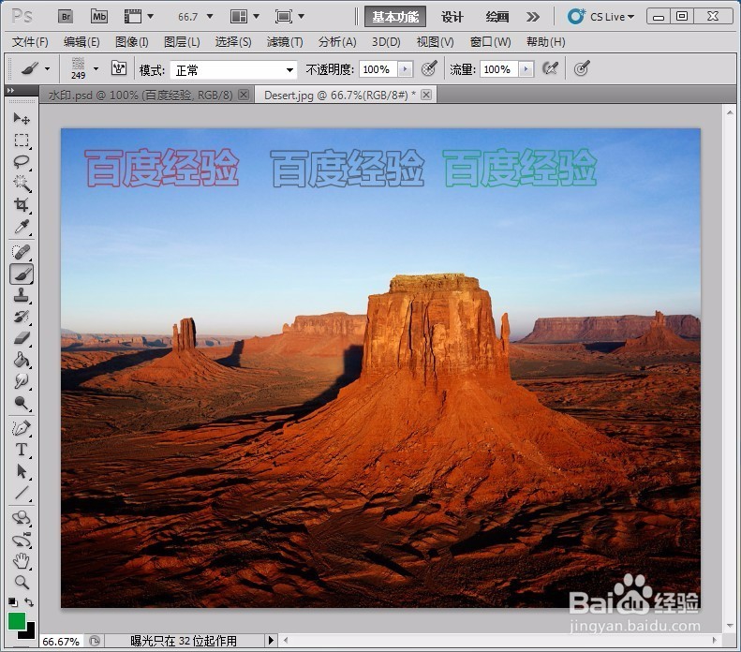Select the Pen tool
This screenshot has width=741, height=652.
[22, 428]
